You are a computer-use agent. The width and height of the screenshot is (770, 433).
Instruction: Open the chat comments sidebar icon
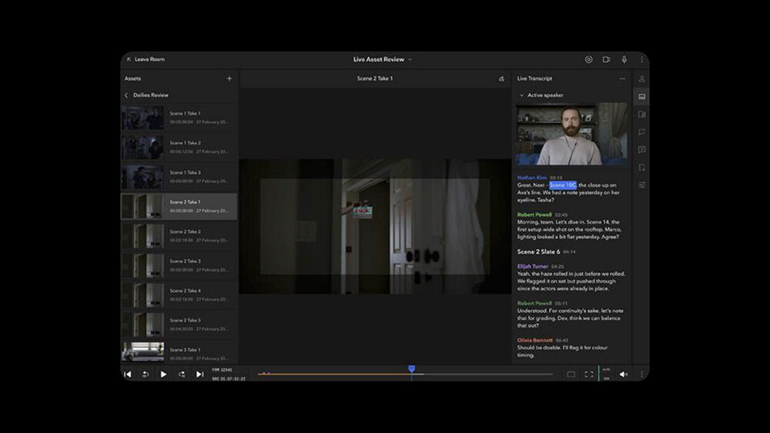pyautogui.click(x=641, y=149)
